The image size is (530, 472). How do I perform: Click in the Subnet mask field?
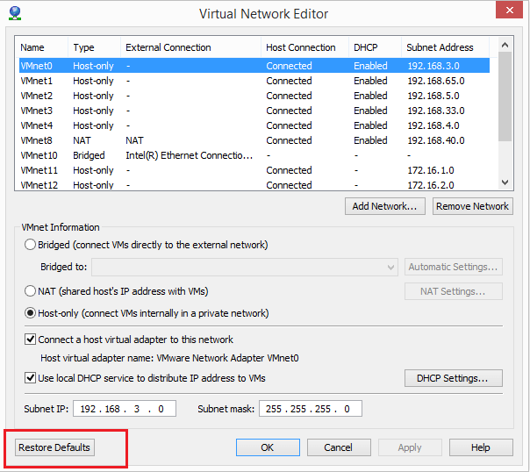point(311,409)
